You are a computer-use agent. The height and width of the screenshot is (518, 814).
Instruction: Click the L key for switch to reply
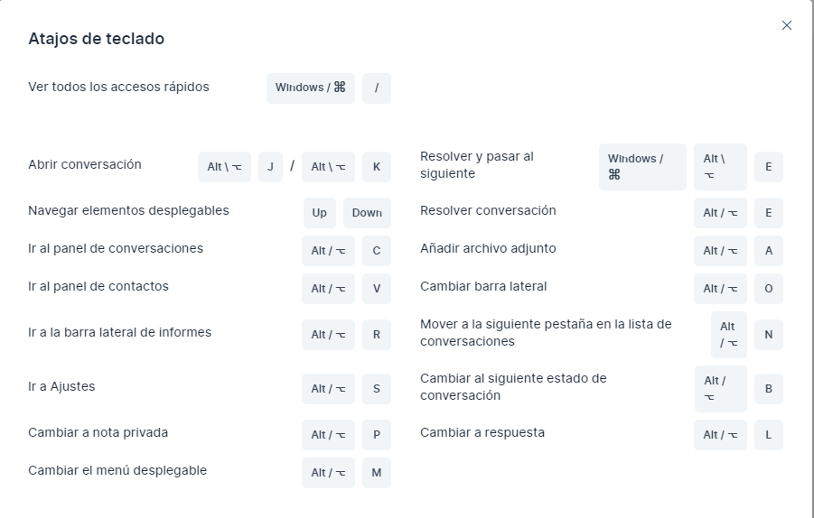769,435
